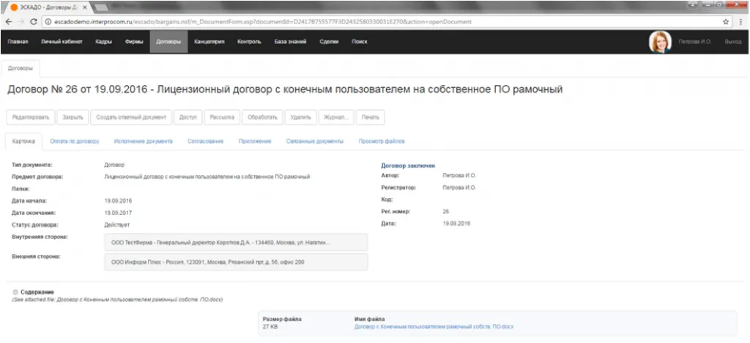Click the user avatar photo
750x343 pixels.
660,43
